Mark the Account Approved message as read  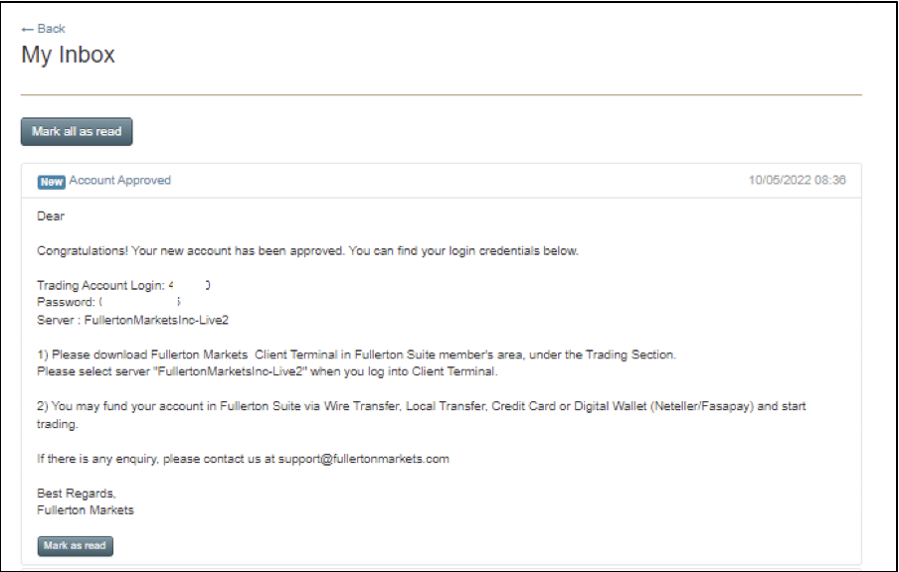point(76,545)
